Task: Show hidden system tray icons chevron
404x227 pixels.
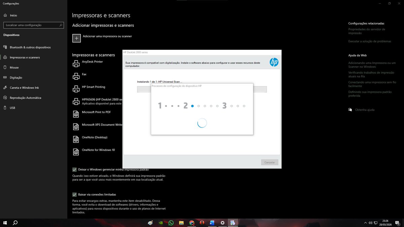Action: (x=365, y=223)
